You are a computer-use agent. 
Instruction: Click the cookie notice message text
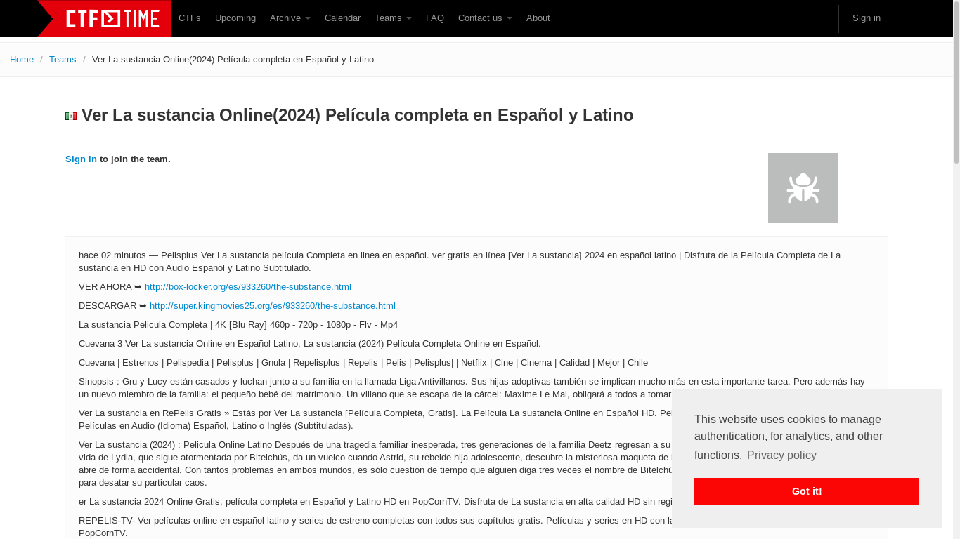coord(789,437)
